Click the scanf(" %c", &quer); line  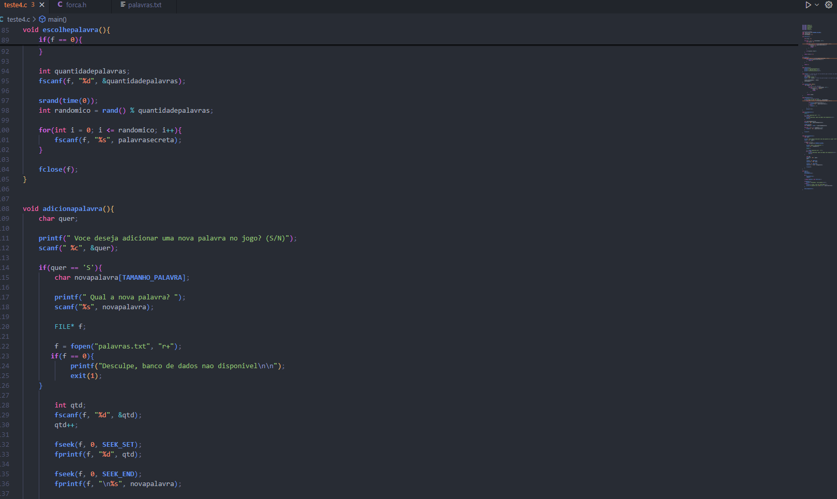(78, 248)
